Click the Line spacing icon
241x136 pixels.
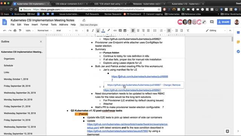[155, 31]
